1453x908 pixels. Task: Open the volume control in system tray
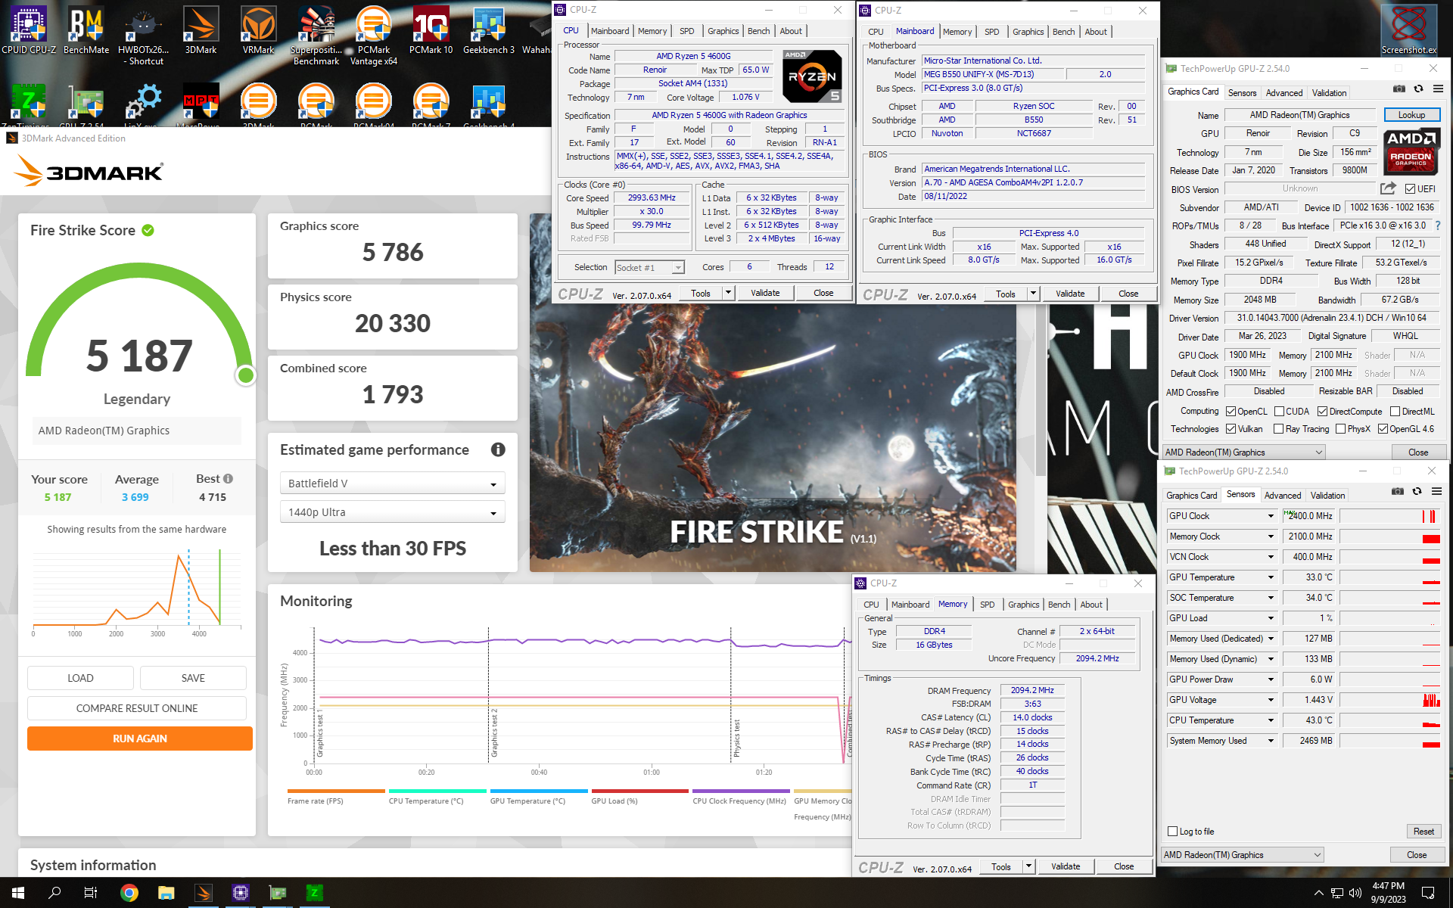(1355, 893)
